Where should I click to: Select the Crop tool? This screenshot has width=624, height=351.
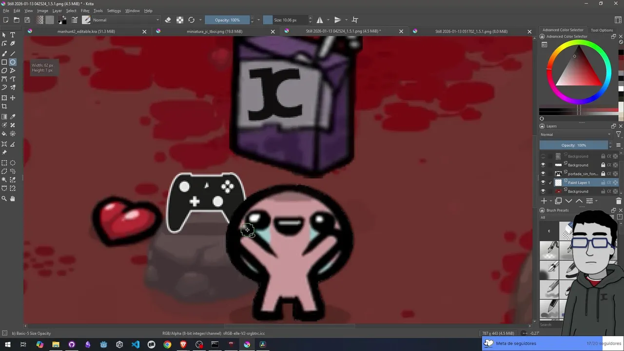point(4,106)
